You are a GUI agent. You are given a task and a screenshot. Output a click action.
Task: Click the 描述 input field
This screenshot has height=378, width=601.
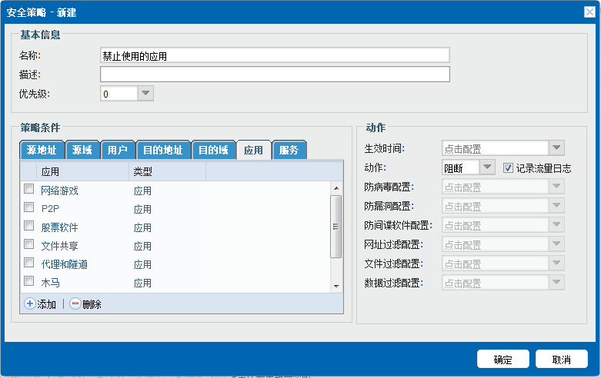[275, 75]
